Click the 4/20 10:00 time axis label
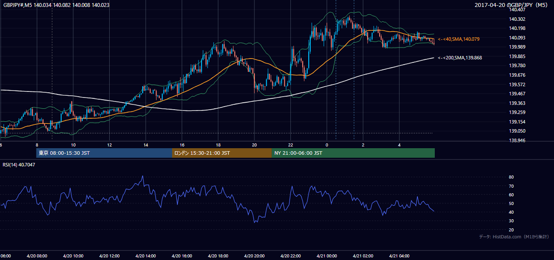The image size is (554, 260). pyautogui.click(x=73, y=256)
